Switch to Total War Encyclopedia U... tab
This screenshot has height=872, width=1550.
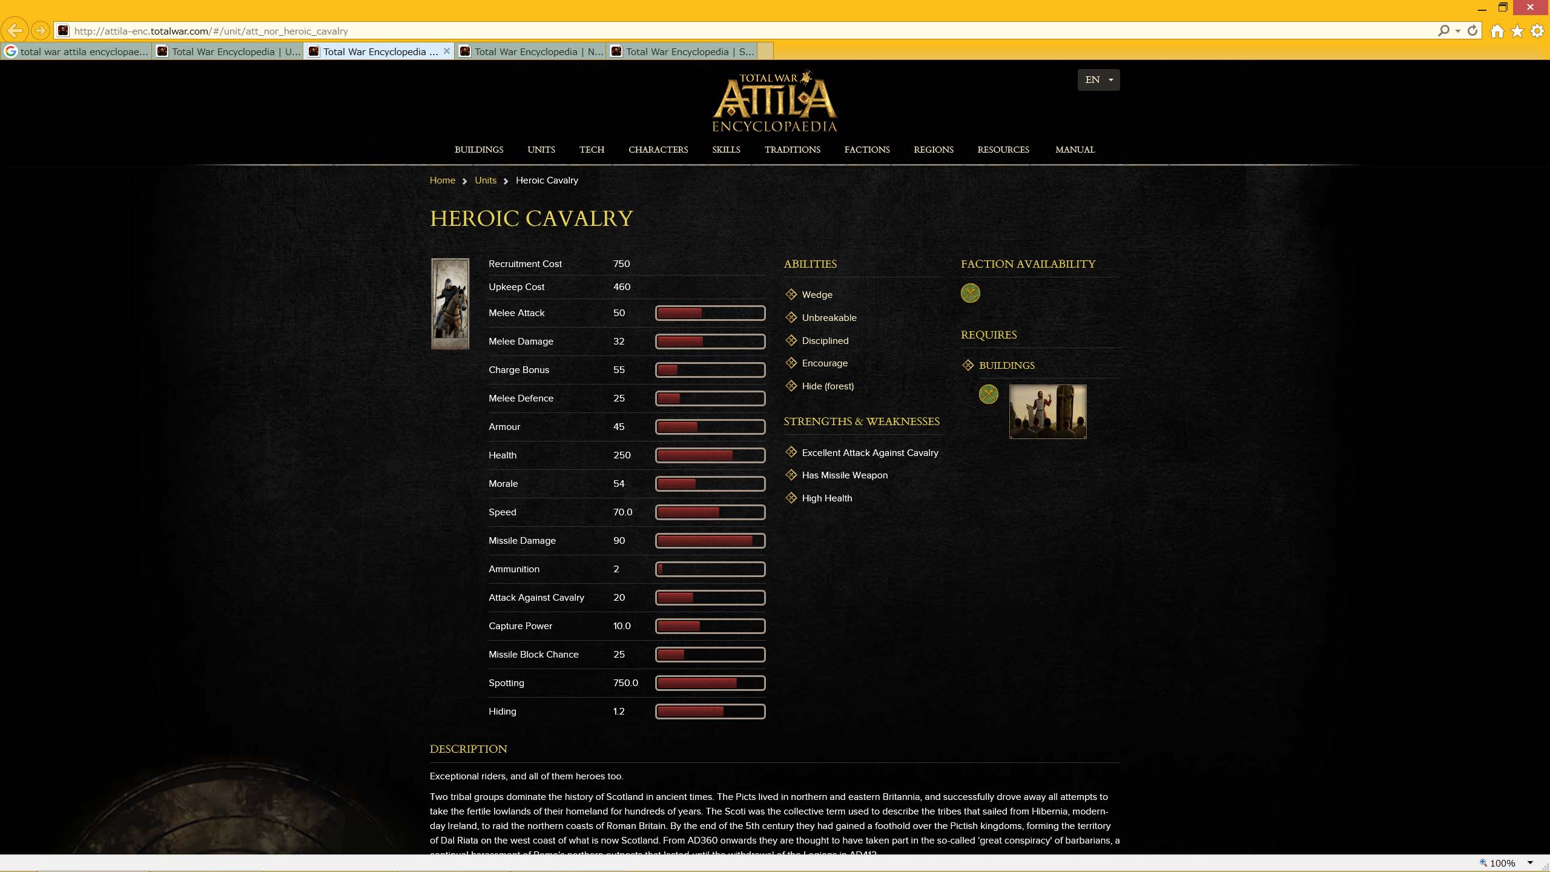[x=228, y=51]
